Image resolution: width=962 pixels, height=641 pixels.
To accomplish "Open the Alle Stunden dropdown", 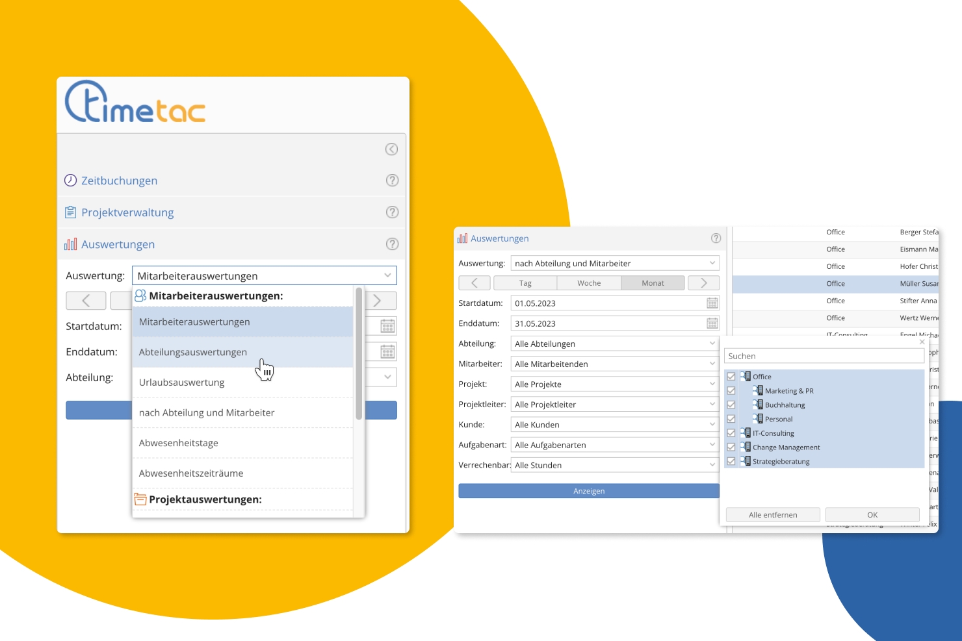I will pos(615,465).
